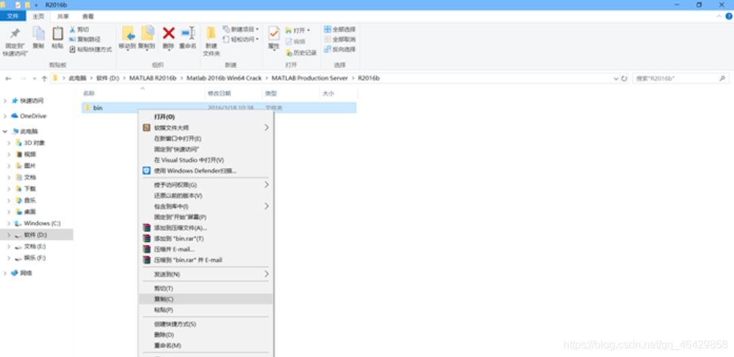734x357 pixels.
Task: Switch to the View ribbon tab
Action: coord(88,16)
